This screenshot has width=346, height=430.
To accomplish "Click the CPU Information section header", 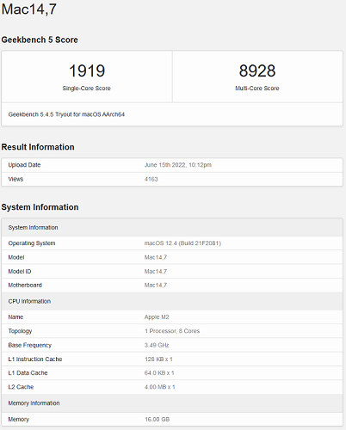I will tap(172, 301).
